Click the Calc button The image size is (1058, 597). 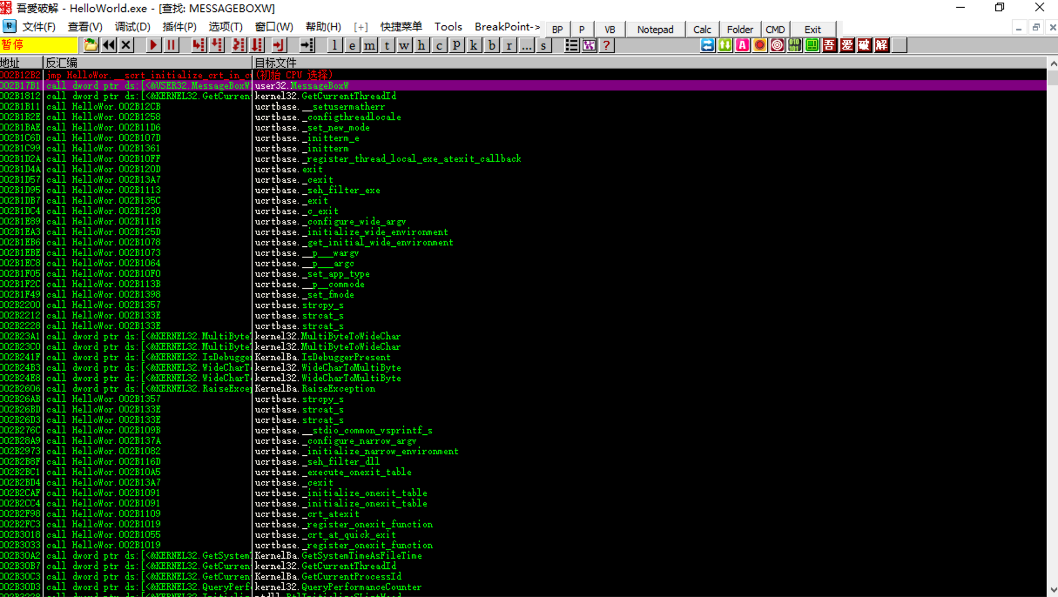coord(702,30)
